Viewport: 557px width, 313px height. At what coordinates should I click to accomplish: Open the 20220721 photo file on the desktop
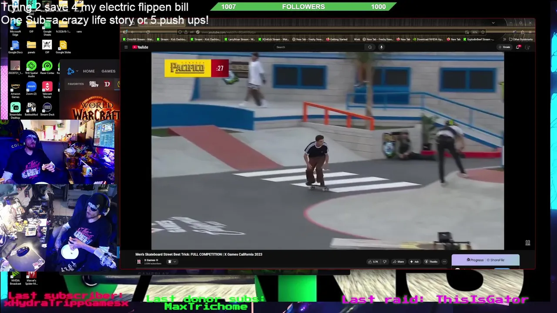15,68
